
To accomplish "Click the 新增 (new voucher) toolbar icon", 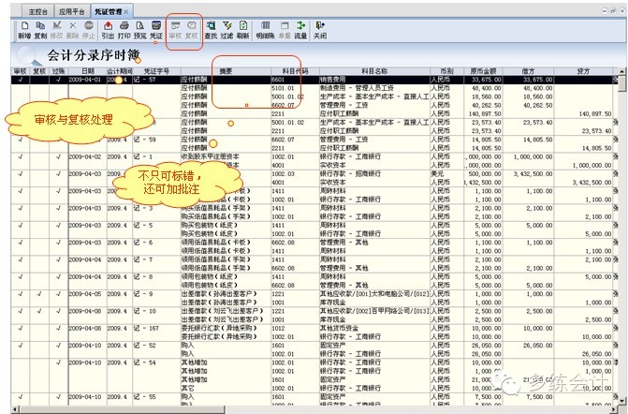I will (24, 31).
